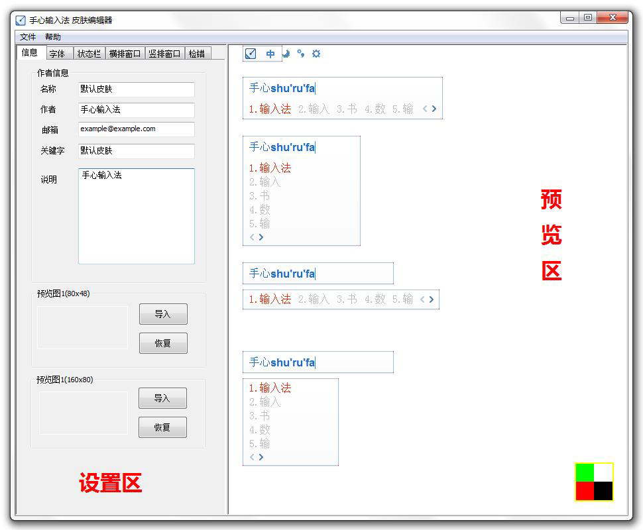Click candidate 3.书 in combined vertical preview
Screen dimensions: 643x530
[x=259, y=195]
